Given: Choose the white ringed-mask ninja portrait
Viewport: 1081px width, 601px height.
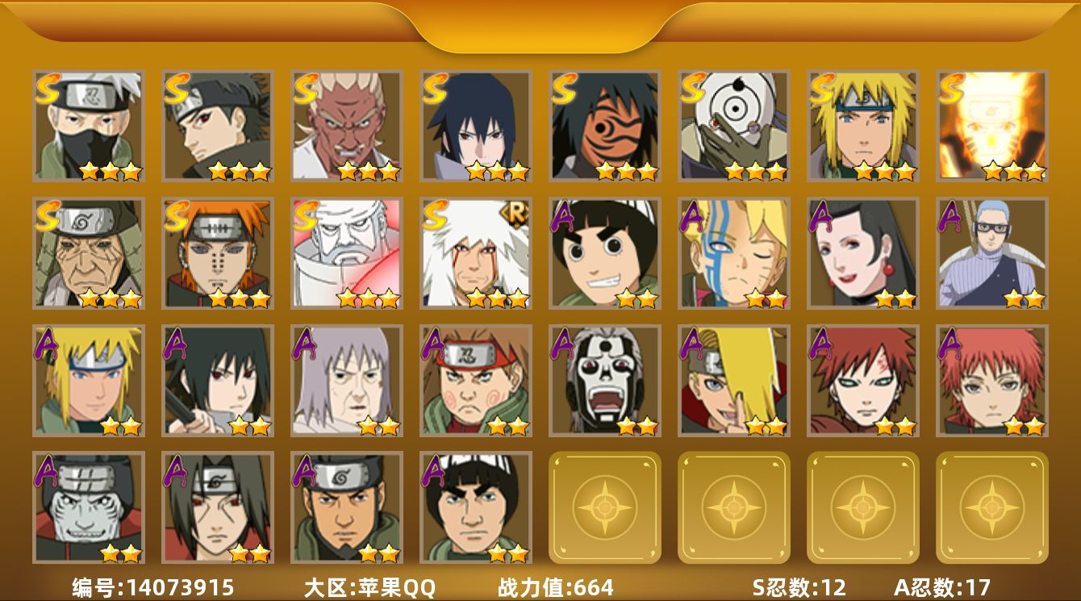Looking at the screenshot, I should point(734,126).
